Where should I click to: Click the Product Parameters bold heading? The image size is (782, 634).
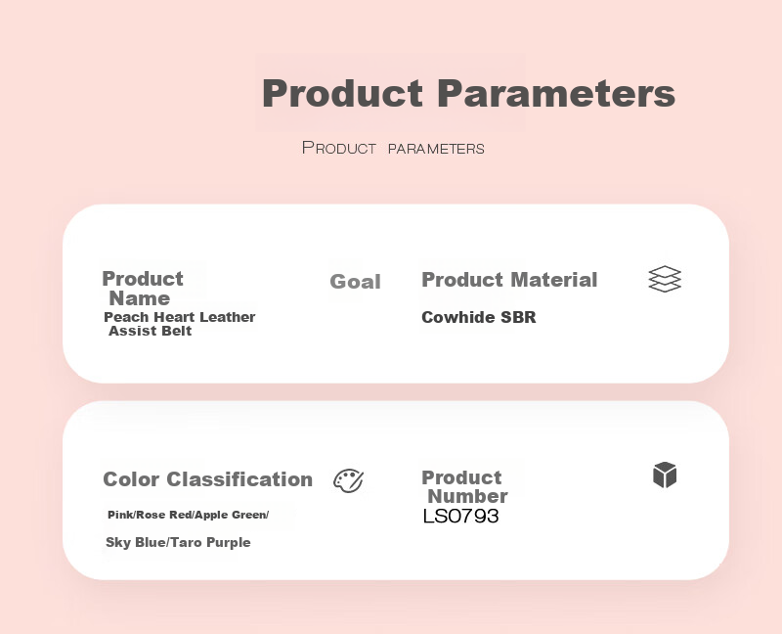(468, 93)
